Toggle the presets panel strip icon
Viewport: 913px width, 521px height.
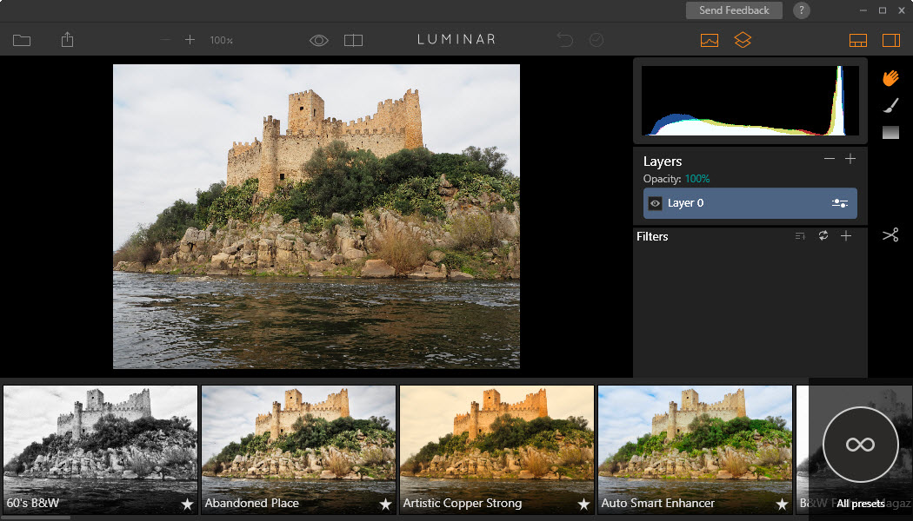click(x=858, y=40)
